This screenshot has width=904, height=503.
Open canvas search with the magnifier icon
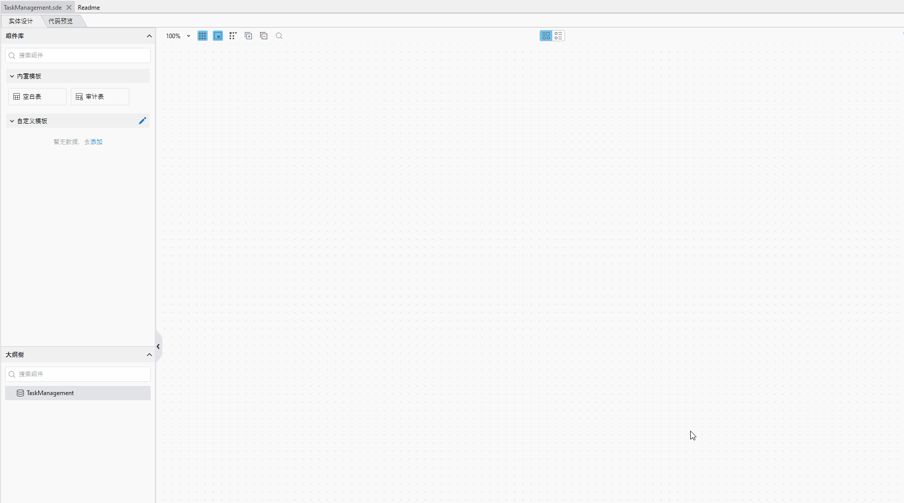pyautogui.click(x=279, y=36)
